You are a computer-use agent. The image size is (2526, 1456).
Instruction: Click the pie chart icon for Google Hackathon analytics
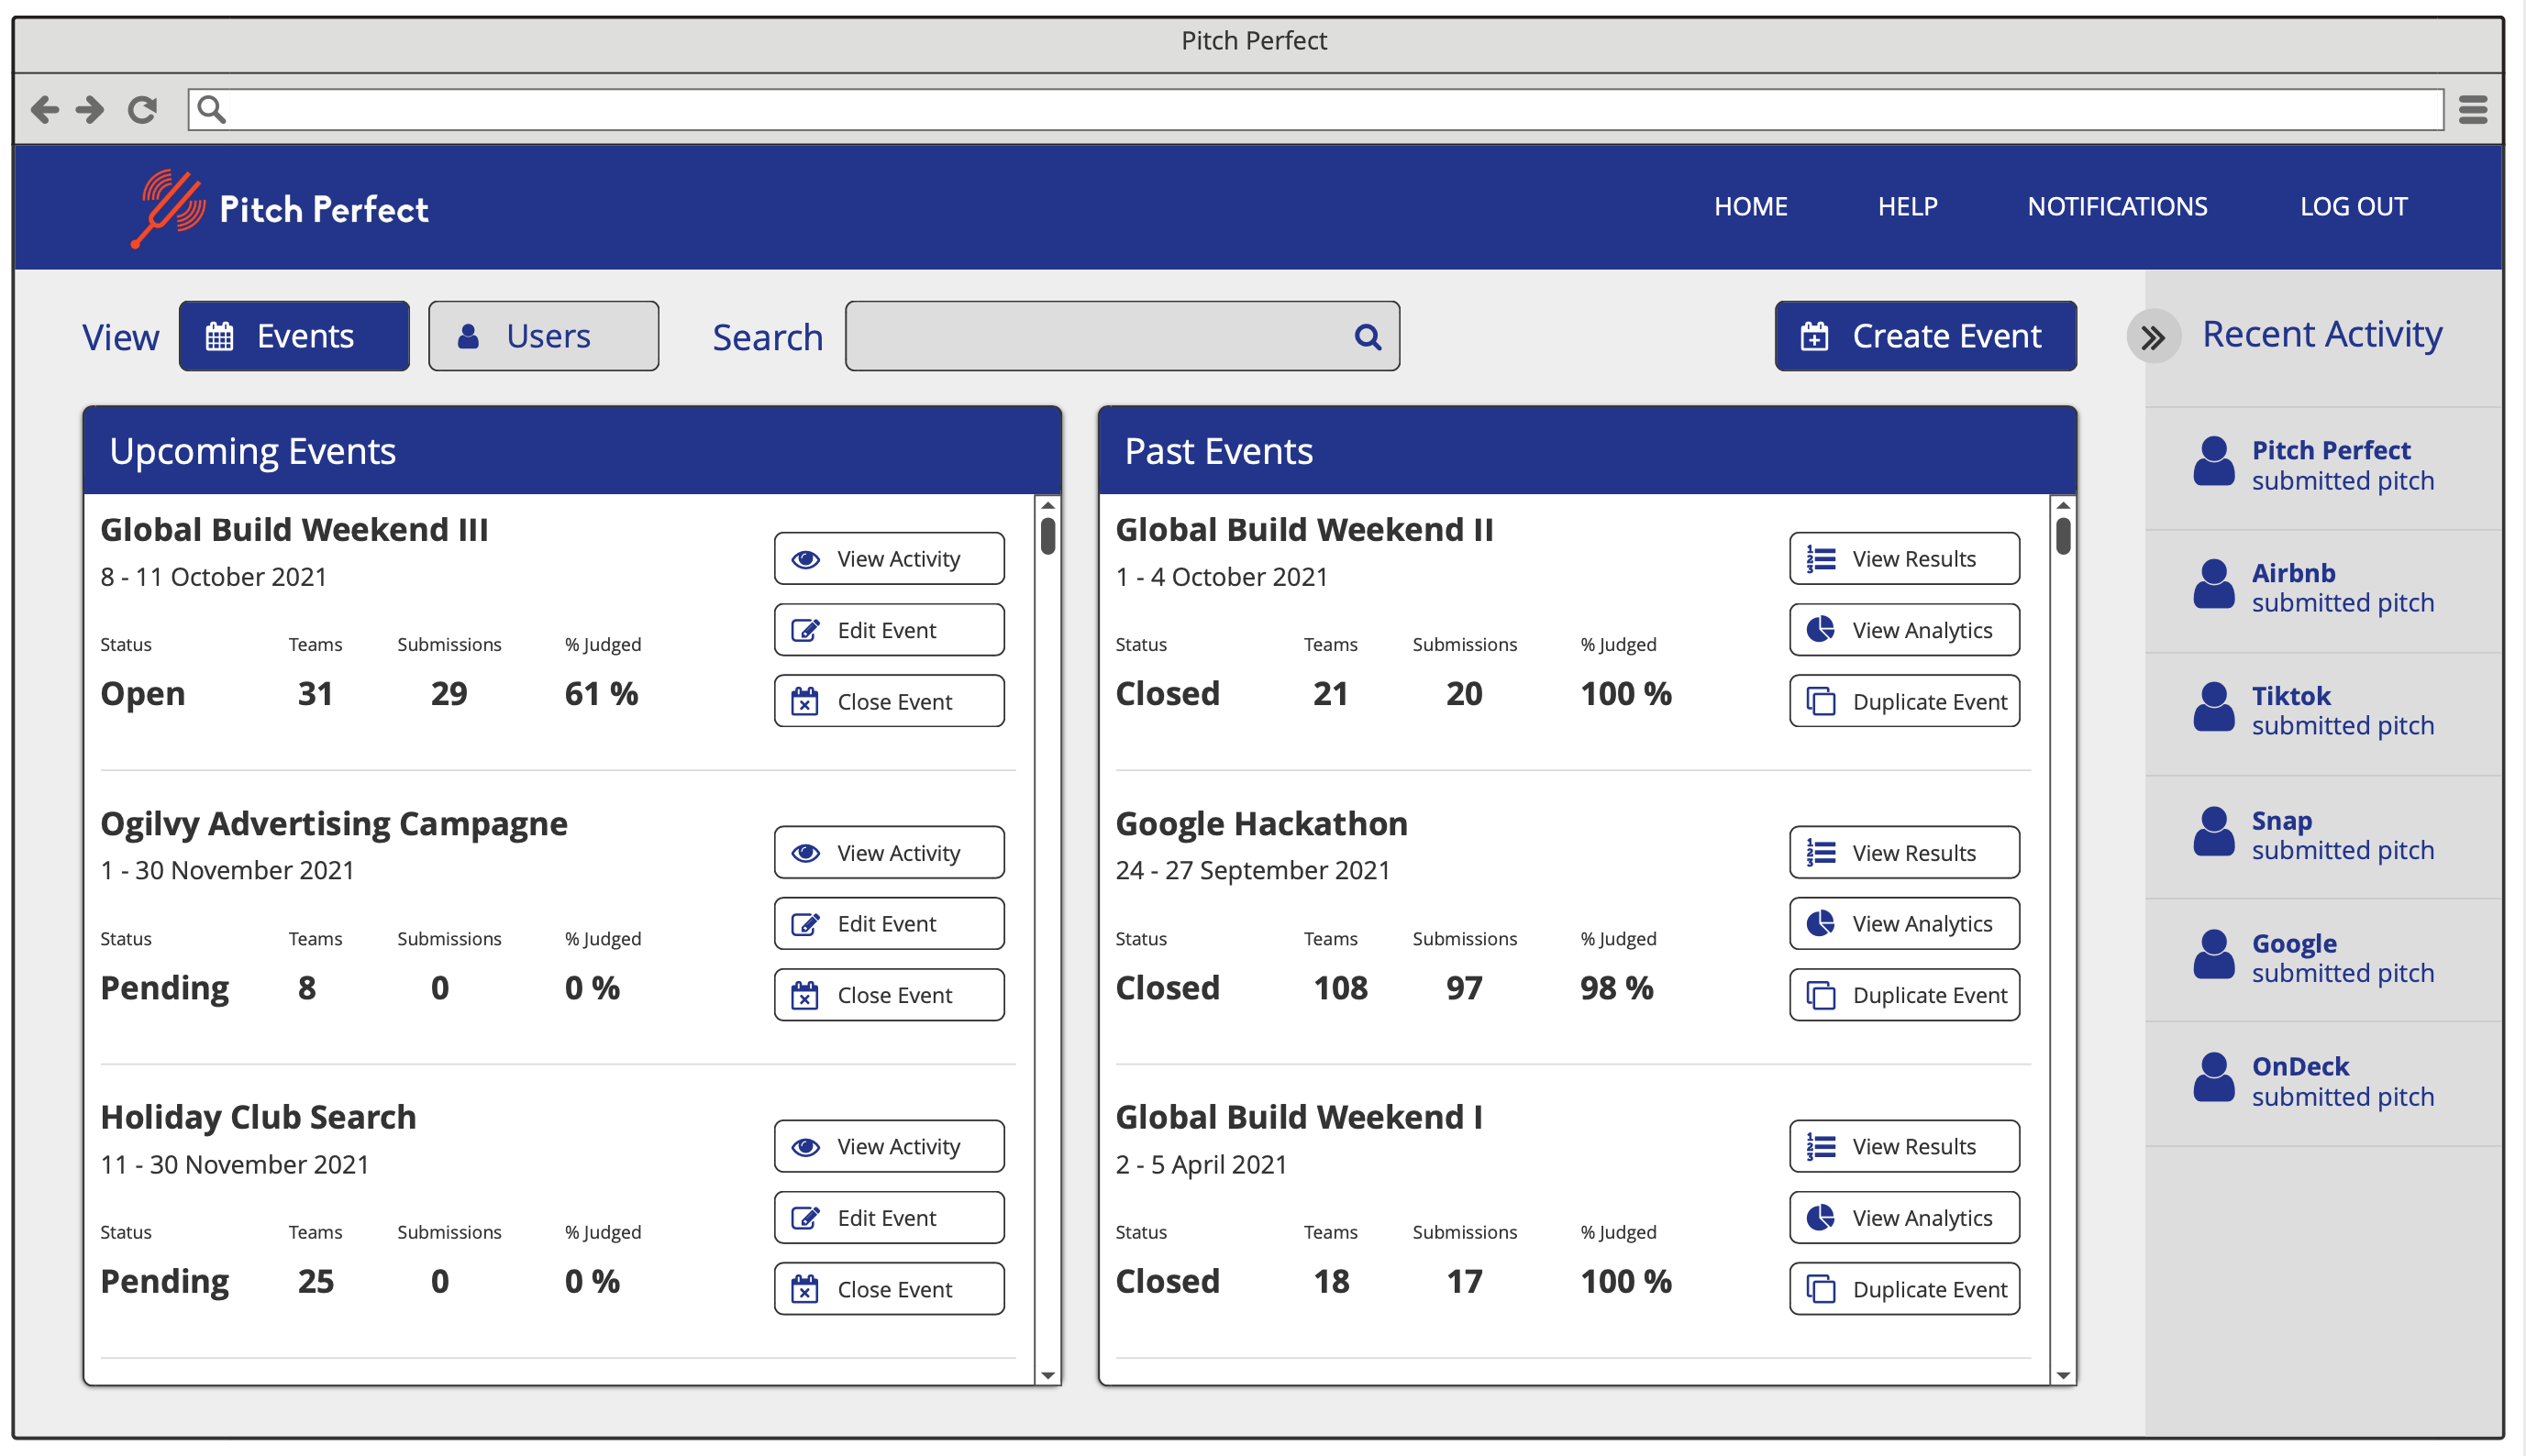pyautogui.click(x=1820, y=924)
